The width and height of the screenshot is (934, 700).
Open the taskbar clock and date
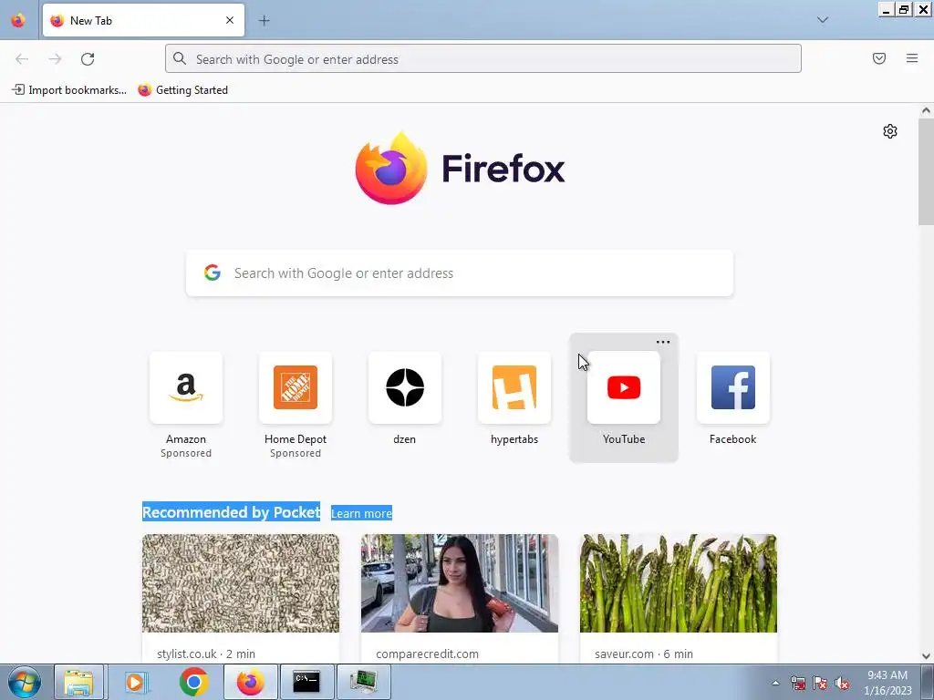coord(887,683)
